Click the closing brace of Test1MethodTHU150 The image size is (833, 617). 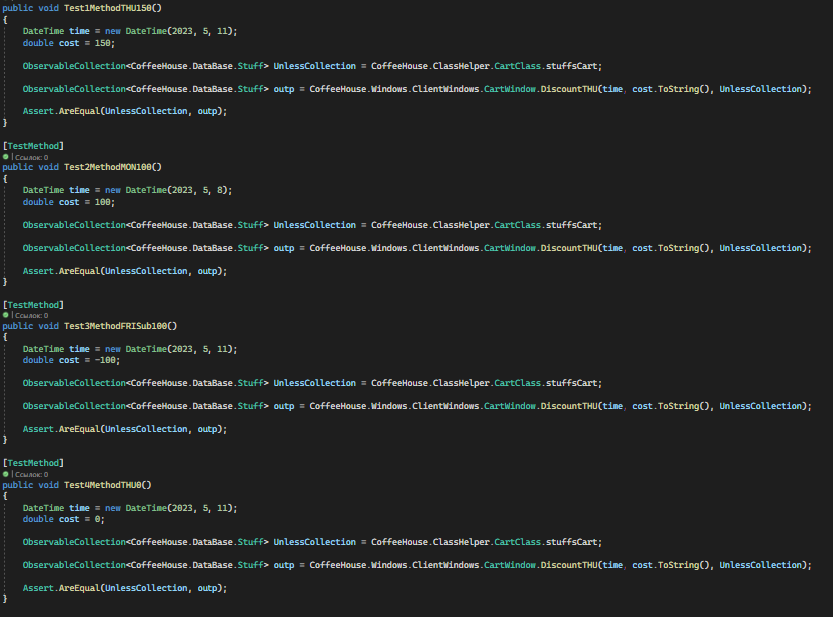coord(4,122)
